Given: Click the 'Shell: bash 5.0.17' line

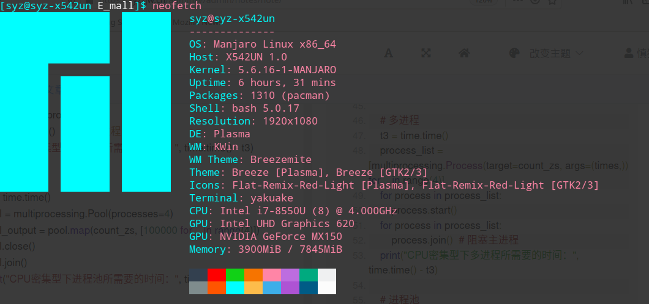Looking at the screenshot, I should pos(244,108).
